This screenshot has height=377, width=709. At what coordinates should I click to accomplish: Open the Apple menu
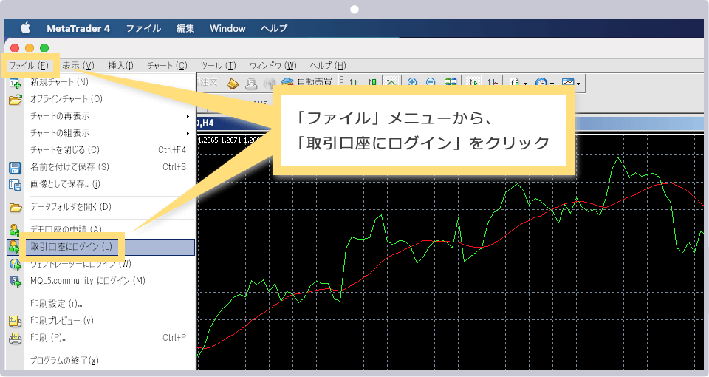25,28
